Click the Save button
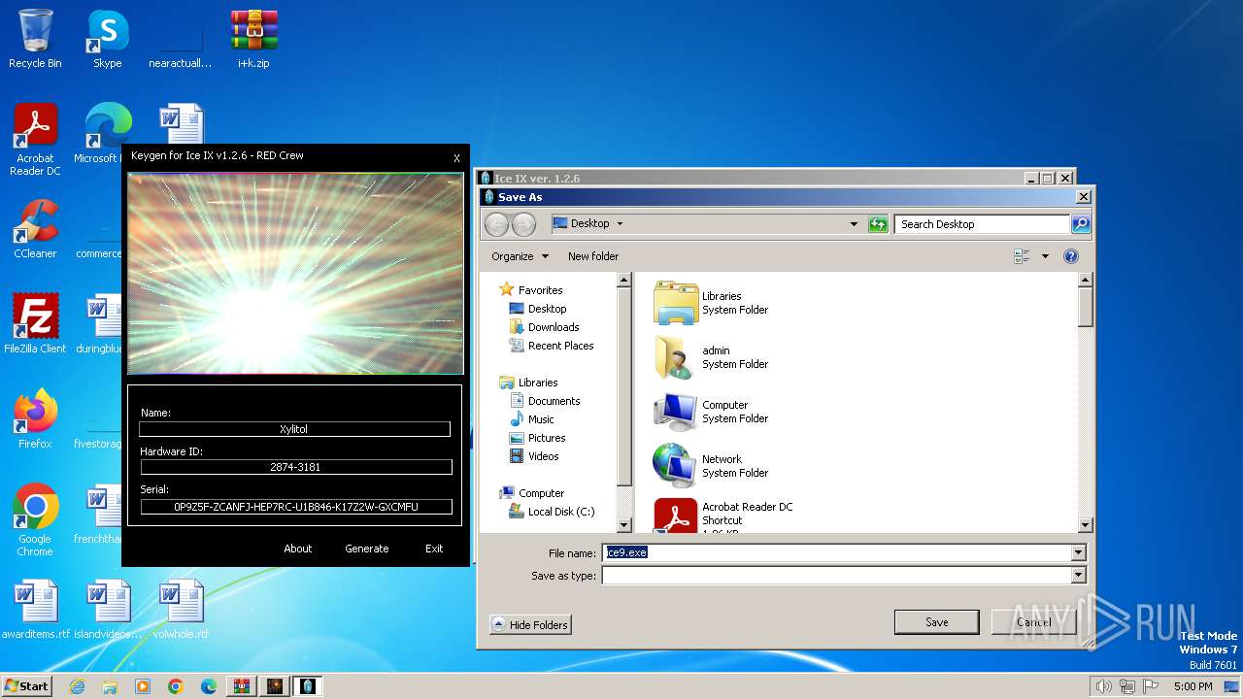Viewport: 1243px width, 699px height. click(x=936, y=622)
